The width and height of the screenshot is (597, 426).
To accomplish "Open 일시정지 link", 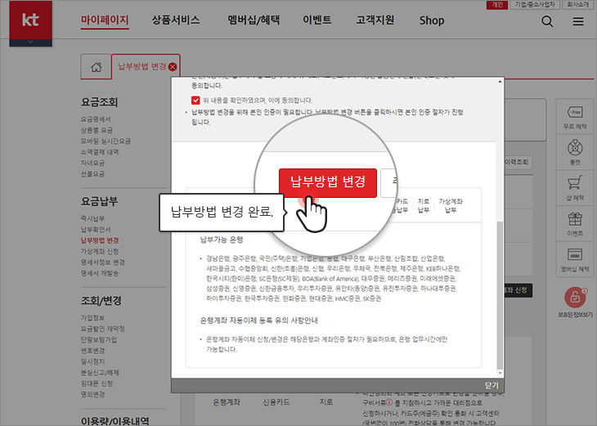I will (92, 361).
